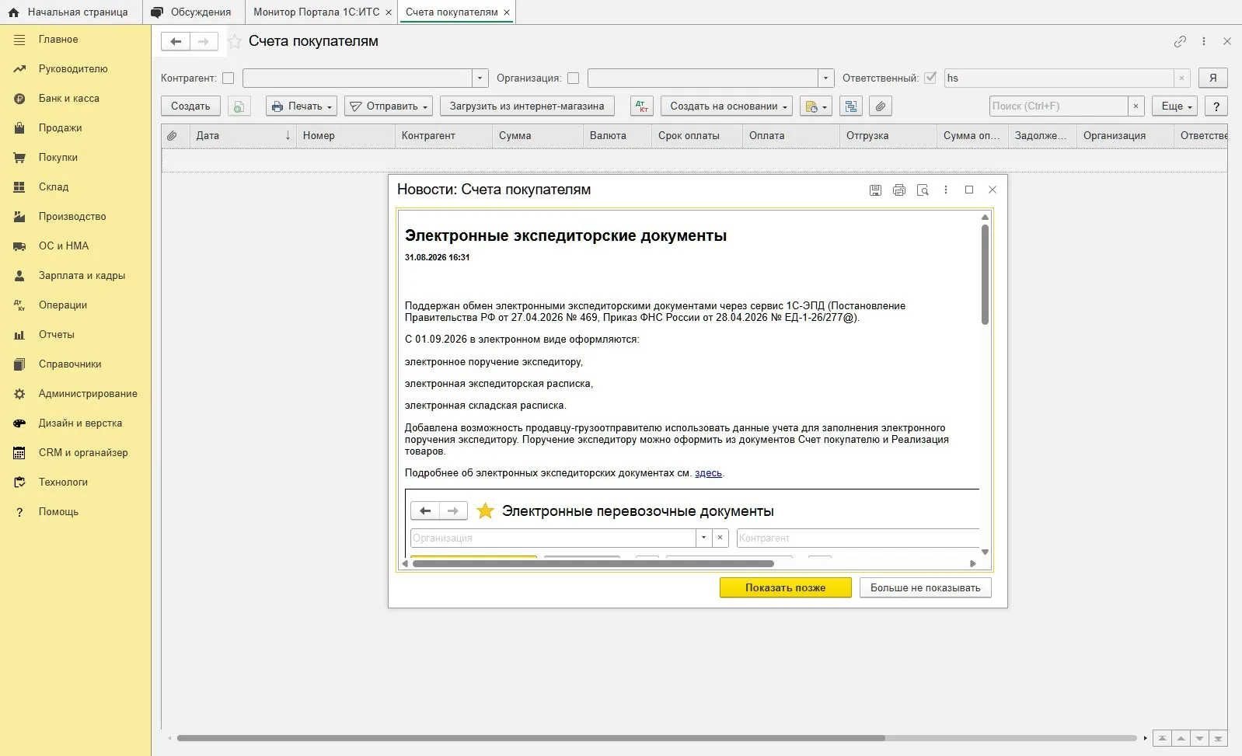Screen dimensions: 1242x756
Task: Click the news dialog vertical scrollbar
Action: click(x=985, y=274)
